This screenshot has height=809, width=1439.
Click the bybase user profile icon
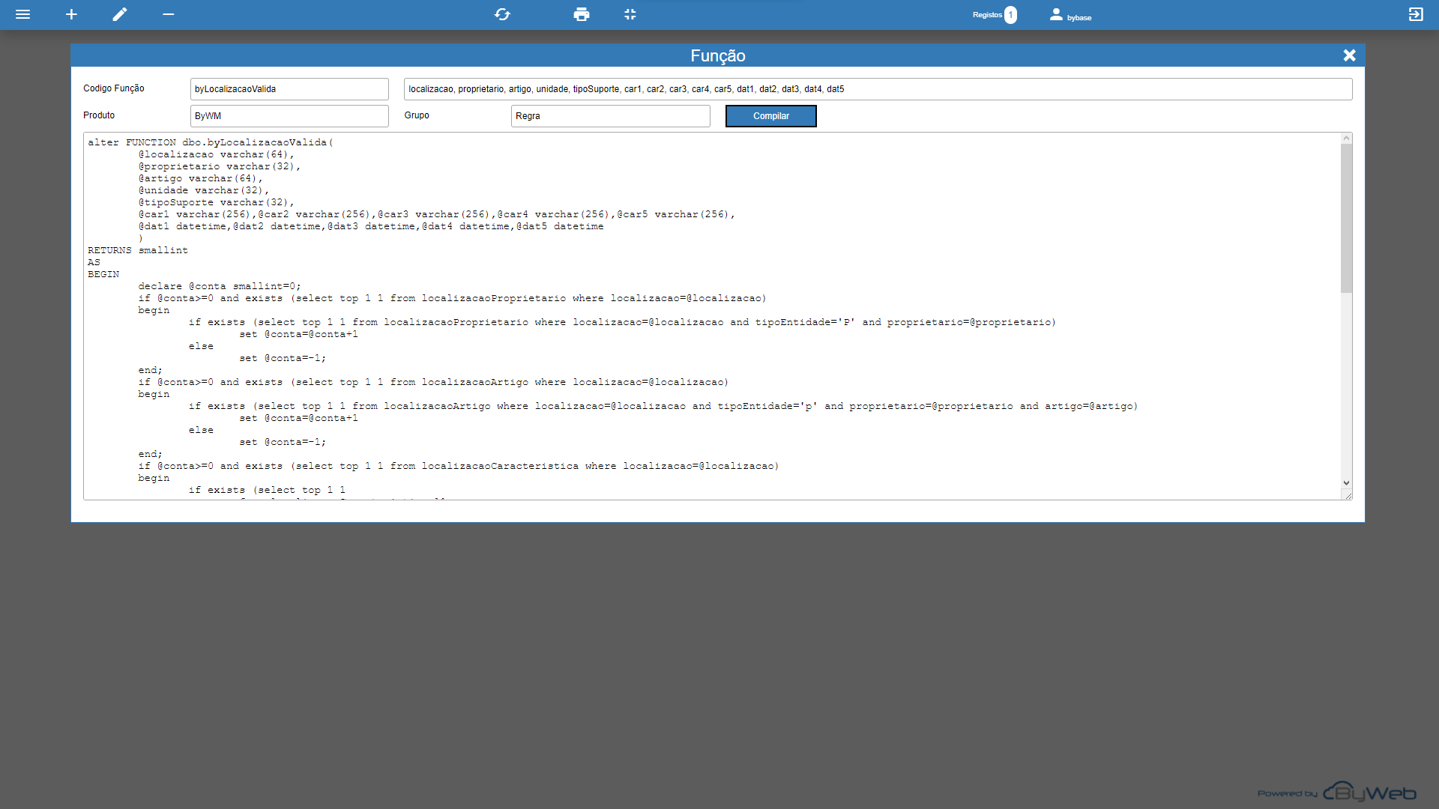[x=1056, y=14]
